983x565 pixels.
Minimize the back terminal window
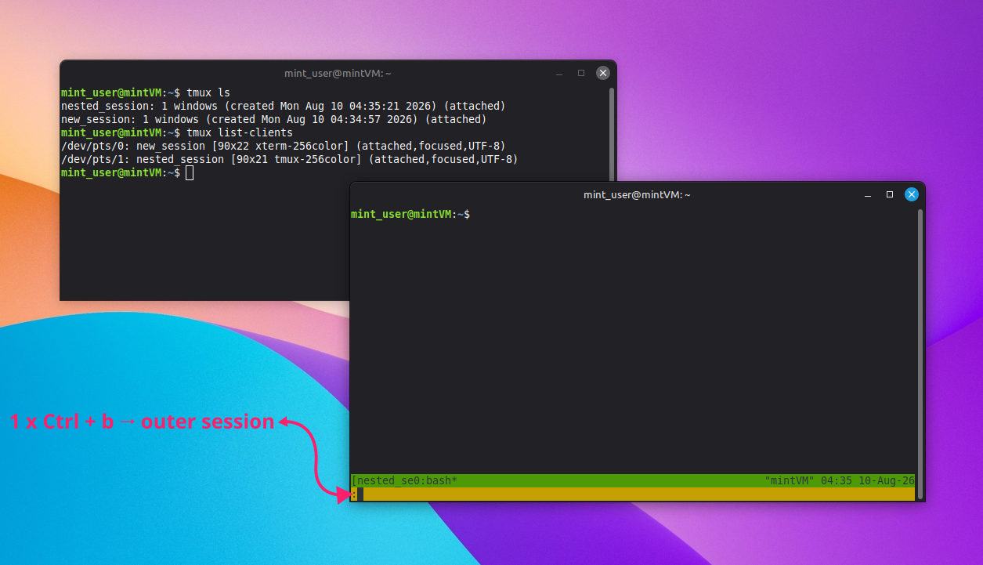click(559, 73)
